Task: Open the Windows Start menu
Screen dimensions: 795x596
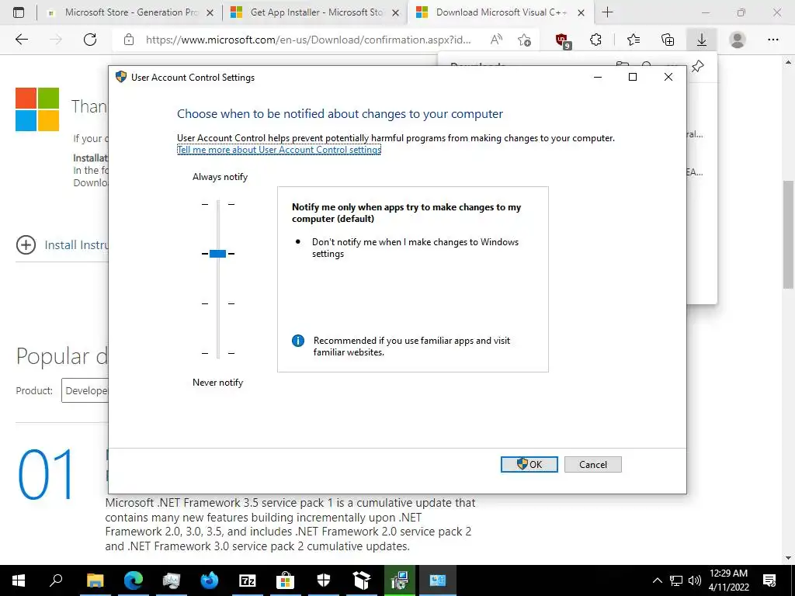Action: click(19, 580)
